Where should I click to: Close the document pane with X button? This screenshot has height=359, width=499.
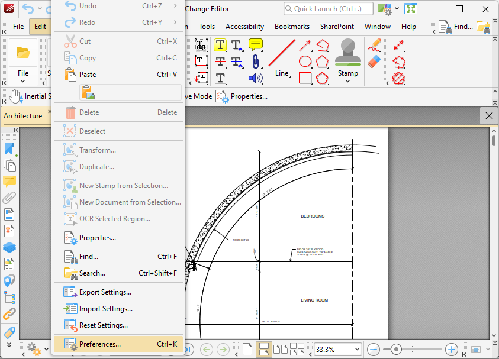pos(489,116)
